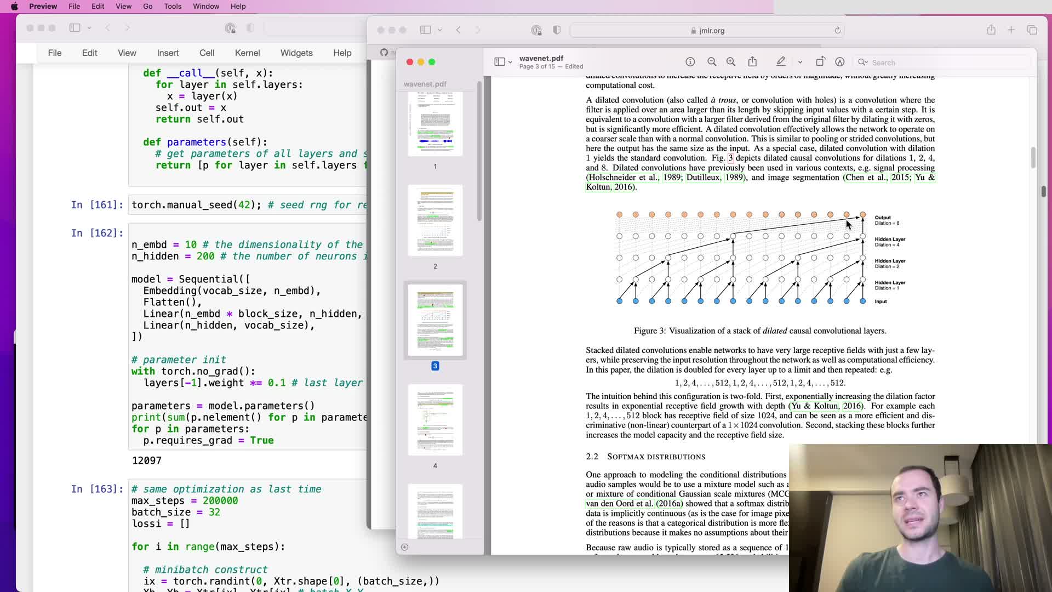Open the sidebar view options chevron
The width and height of the screenshot is (1052, 592).
510,62
